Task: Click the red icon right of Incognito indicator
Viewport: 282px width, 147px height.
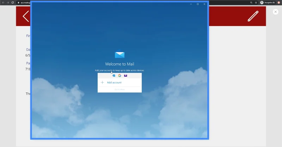Action: [x=279, y=2]
